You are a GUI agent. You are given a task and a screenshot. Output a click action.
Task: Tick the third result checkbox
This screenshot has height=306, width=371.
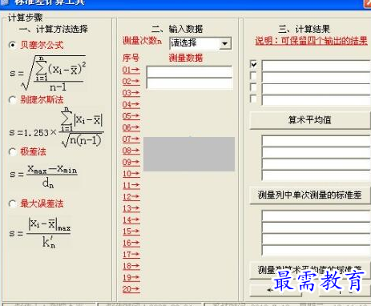click(x=253, y=87)
